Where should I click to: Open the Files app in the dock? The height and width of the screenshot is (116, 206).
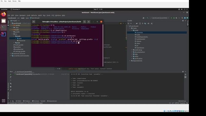4,21
